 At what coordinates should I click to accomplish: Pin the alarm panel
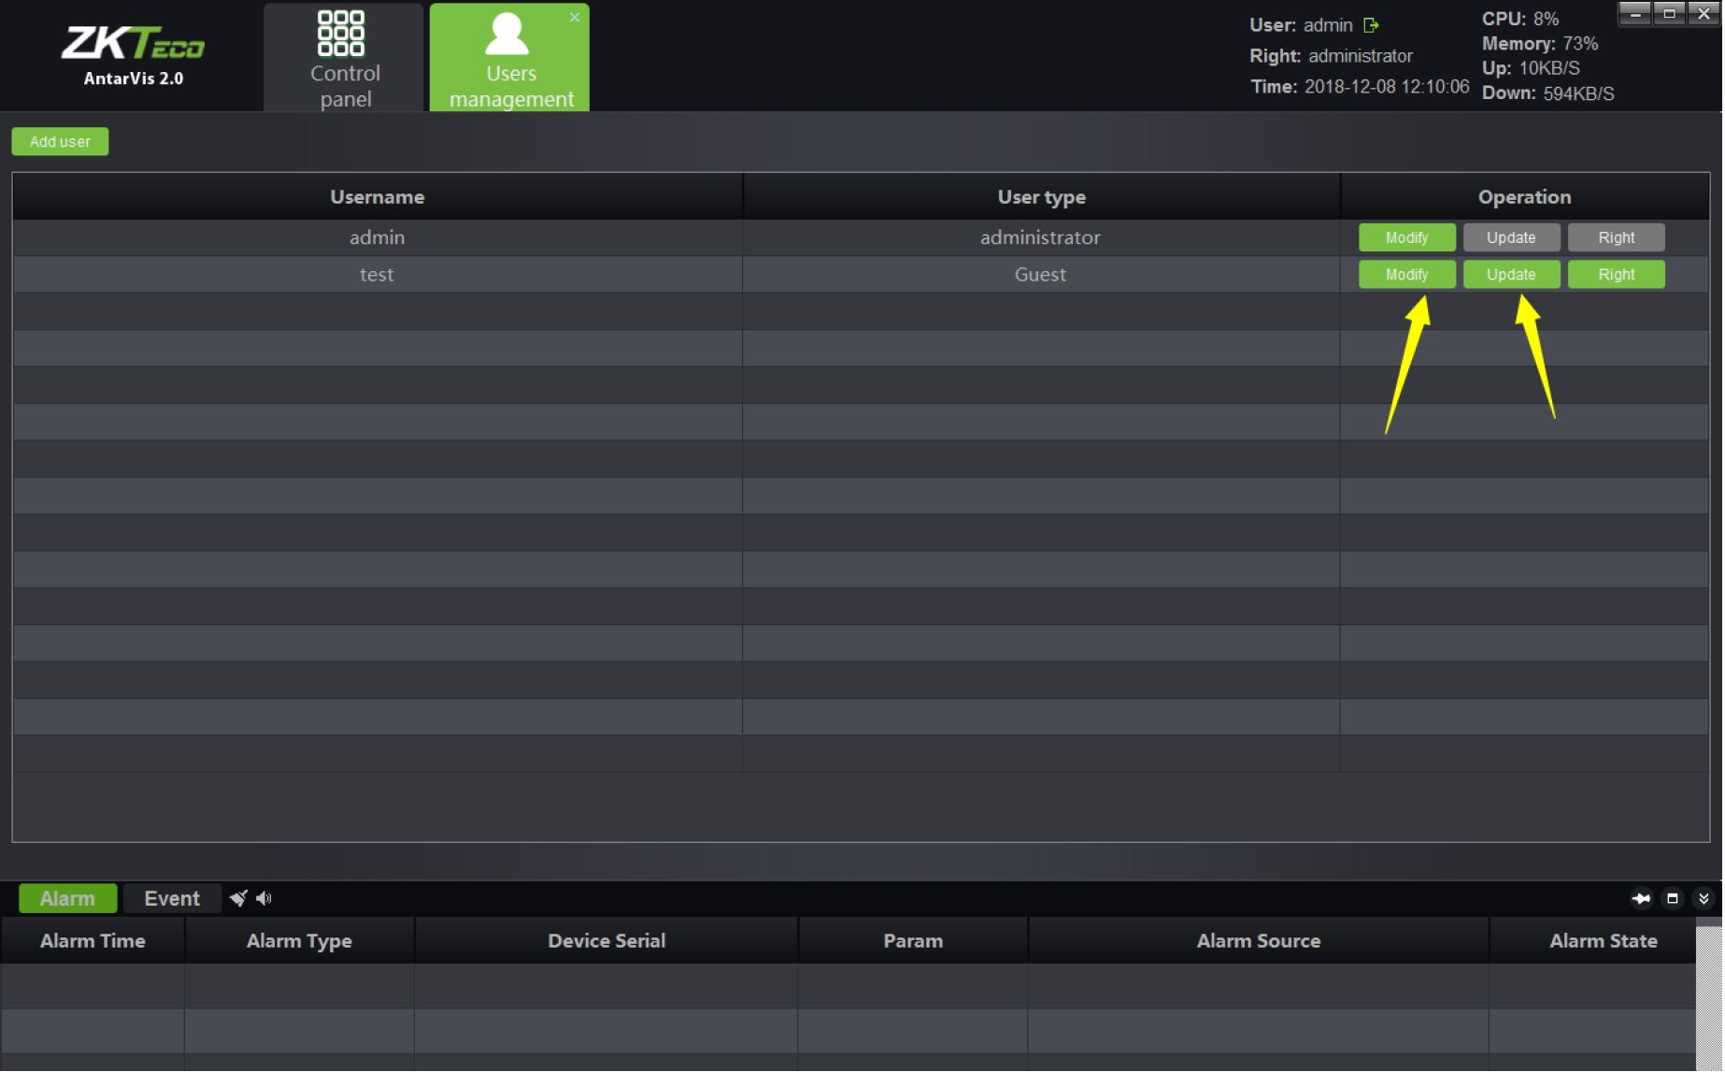pyautogui.click(x=1643, y=899)
